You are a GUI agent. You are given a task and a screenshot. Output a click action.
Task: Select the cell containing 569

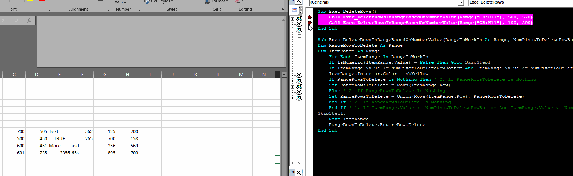pyautogui.click(x=128, y=146)
